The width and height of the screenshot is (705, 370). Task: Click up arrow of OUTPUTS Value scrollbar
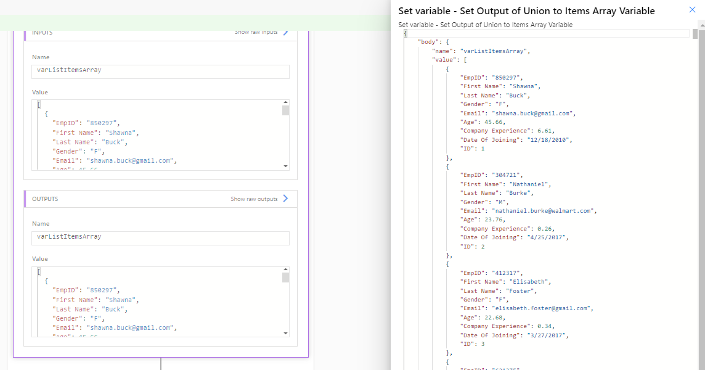tap(285, 269)
